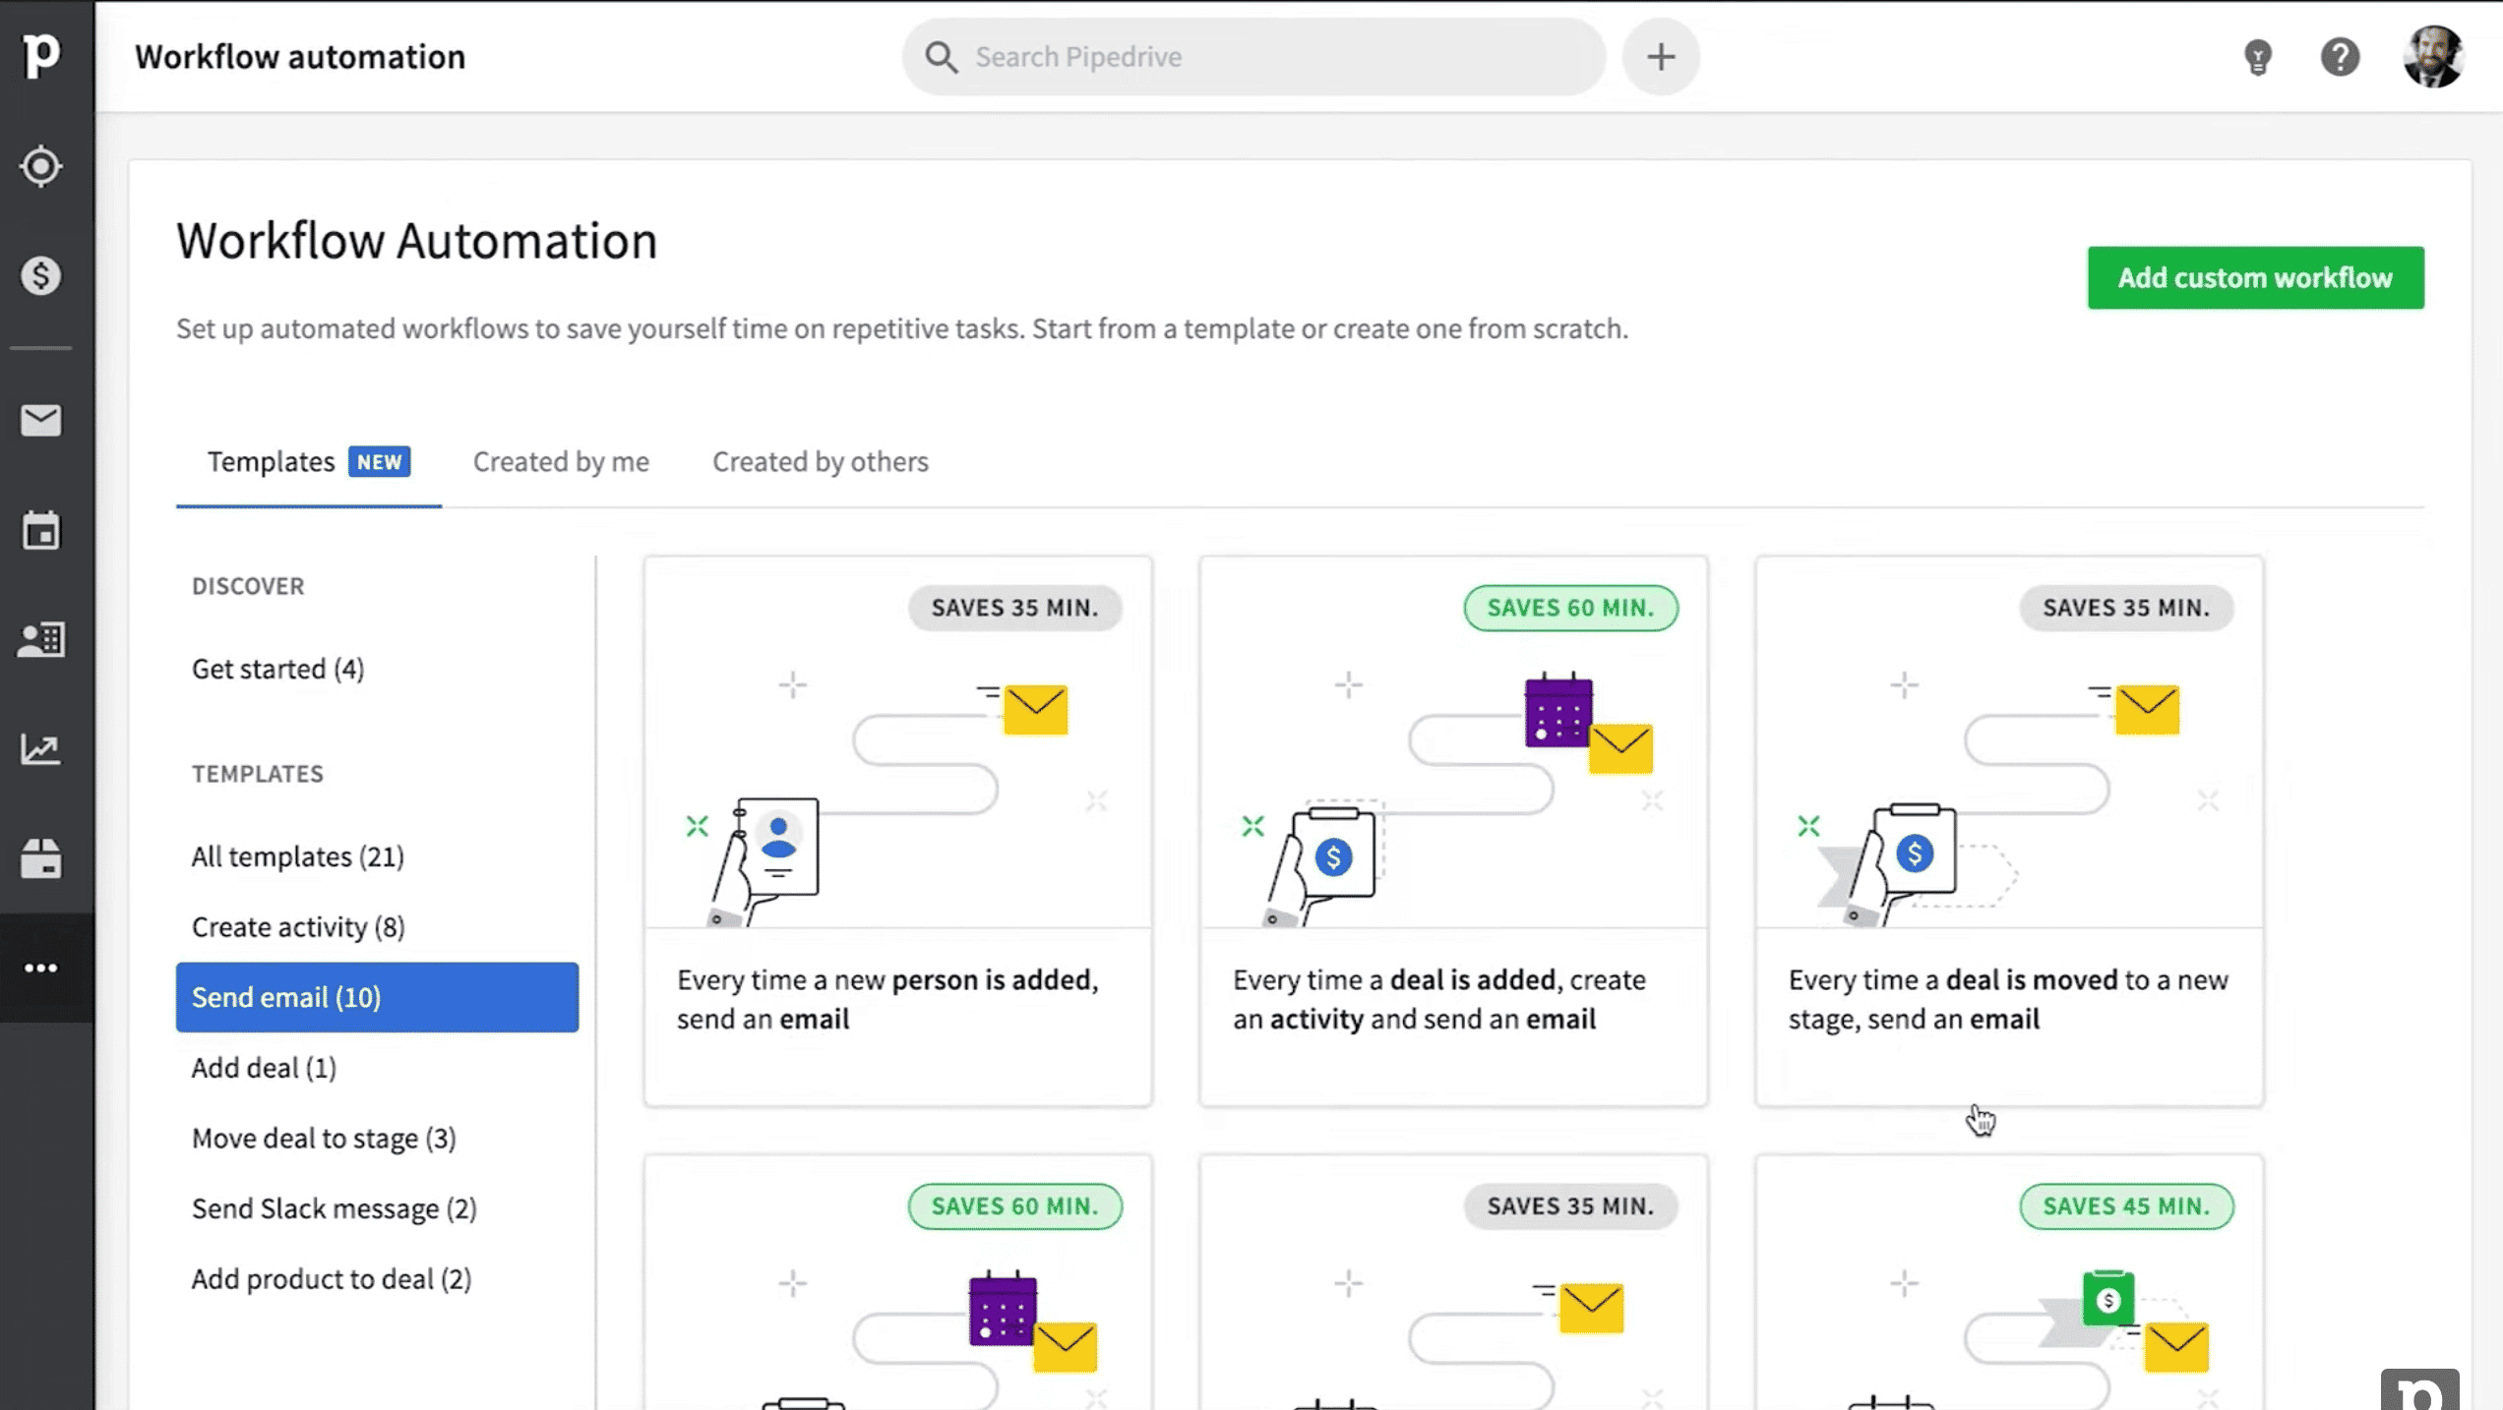Open the help question mark icon
Viewport: 2503px width, 1410px height.
pyautogui.click(x=2340, y=57)
